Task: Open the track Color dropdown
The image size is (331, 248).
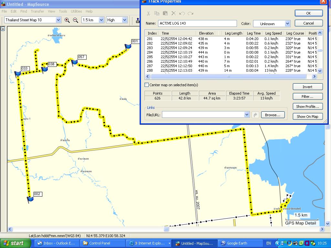Action: 287,24
